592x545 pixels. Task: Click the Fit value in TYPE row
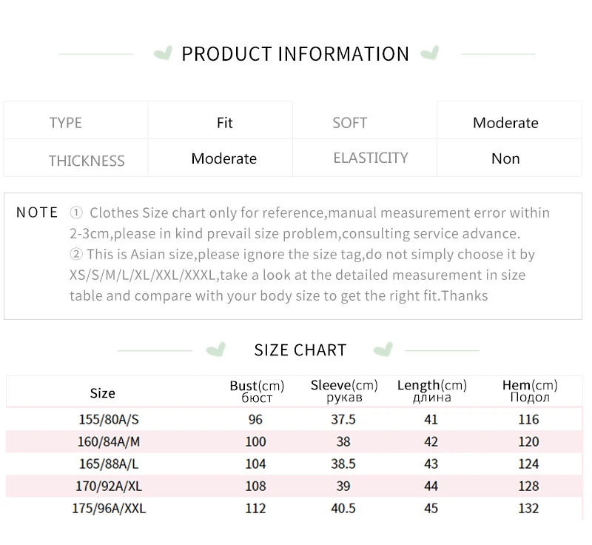pos(225,123)
